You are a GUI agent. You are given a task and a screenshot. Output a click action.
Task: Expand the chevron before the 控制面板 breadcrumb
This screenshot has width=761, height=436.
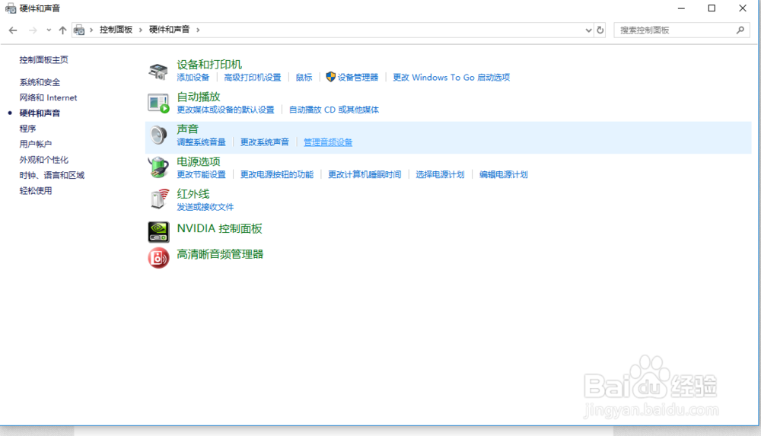(x=91, y=30)
